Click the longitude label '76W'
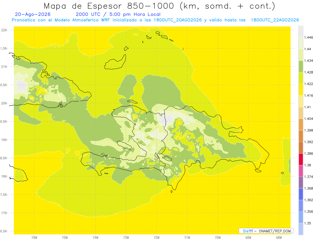Screen dimensions: 313x241 pyautogui.click(x=34, y=237)
